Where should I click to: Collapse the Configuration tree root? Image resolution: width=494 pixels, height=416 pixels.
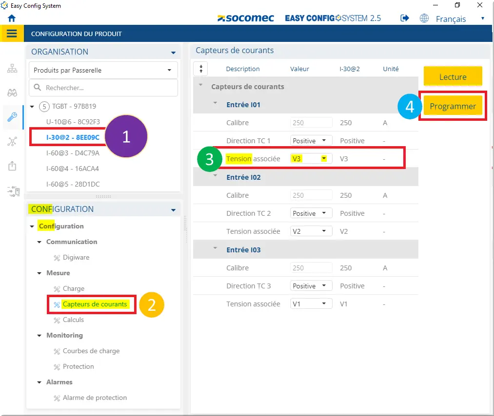[32, 226]
